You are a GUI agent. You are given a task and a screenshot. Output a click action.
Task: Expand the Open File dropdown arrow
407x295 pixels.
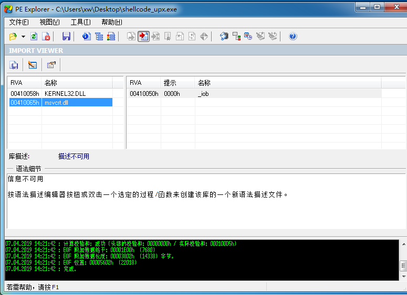click(23, 37)
